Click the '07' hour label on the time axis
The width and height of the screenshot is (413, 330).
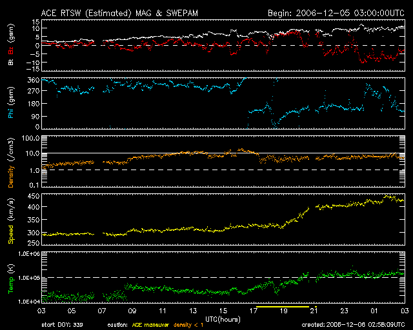tap(102, 311)
